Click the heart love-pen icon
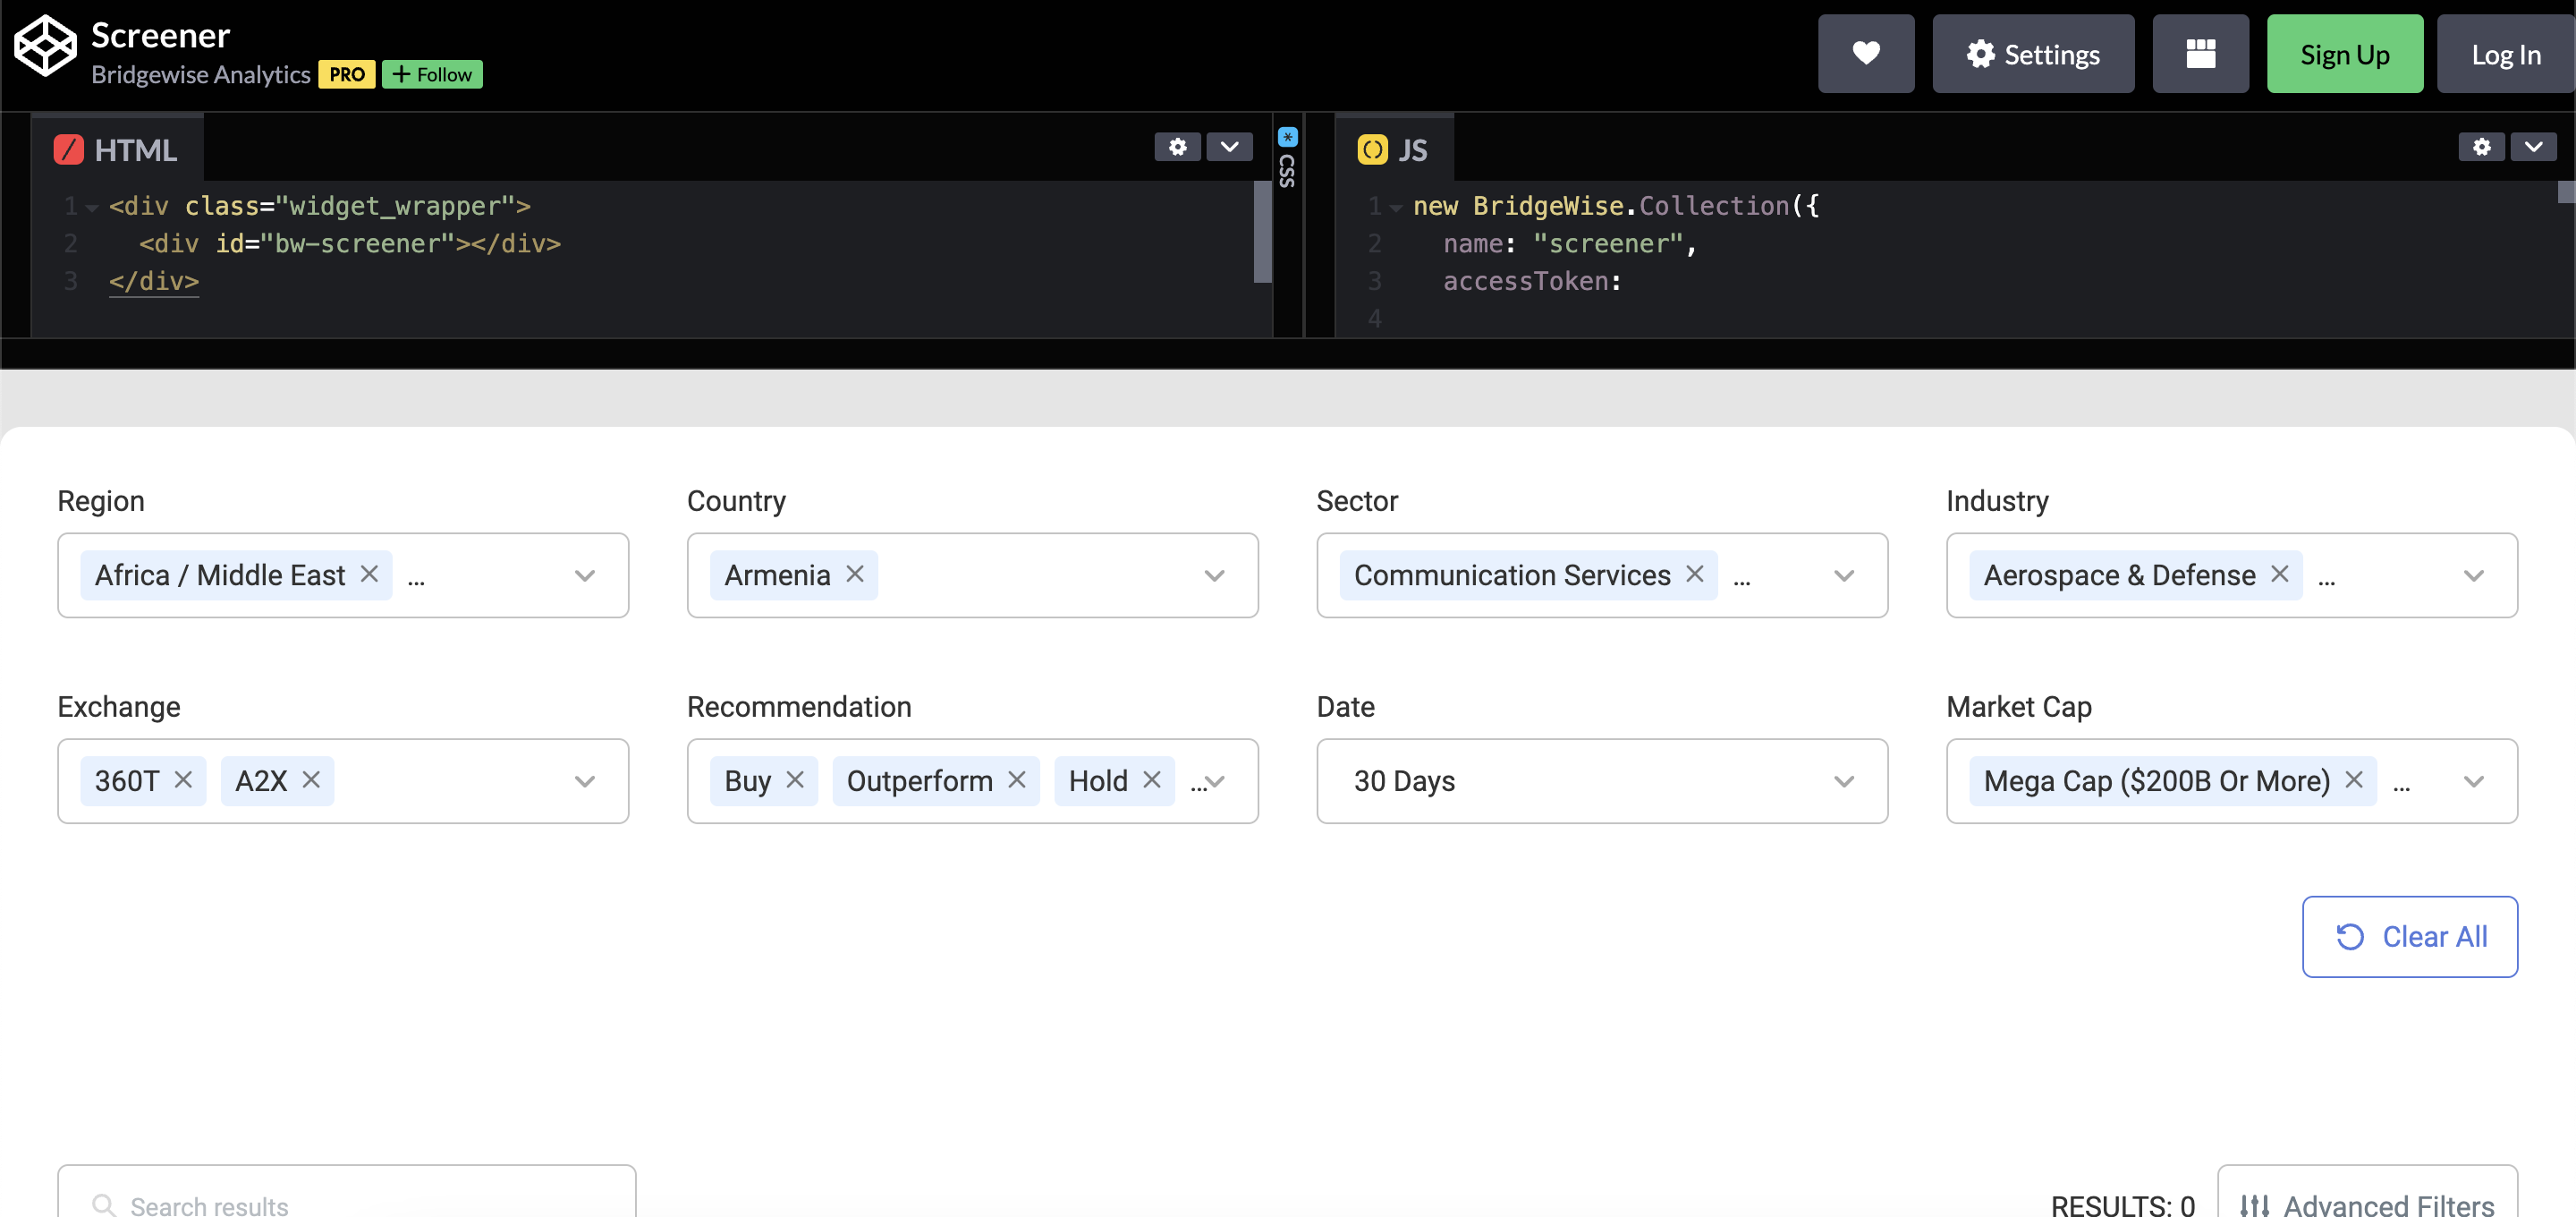2576x1217 pixels. tap(1865, 54)
